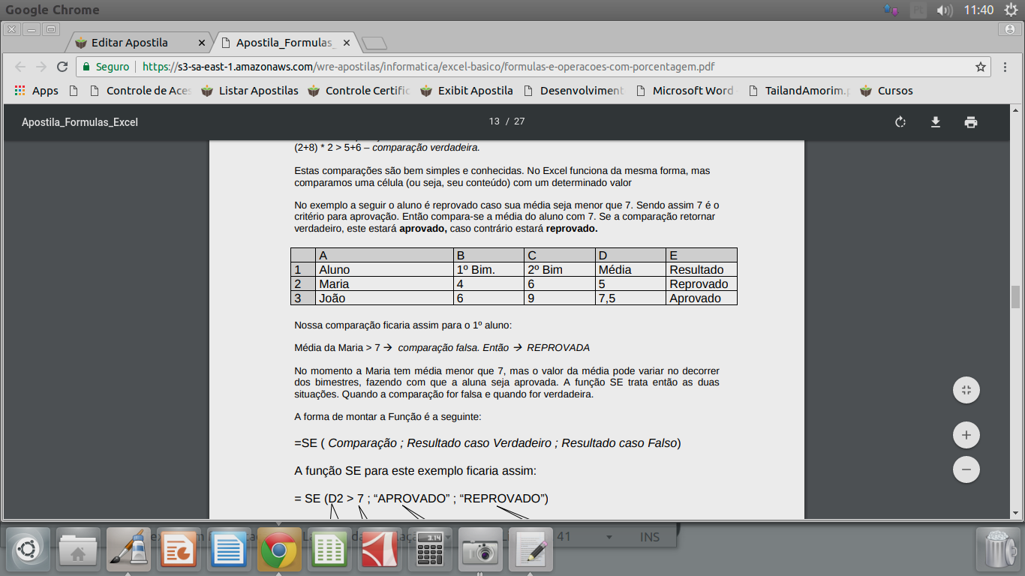Download the PDF file
Screen dimensions: 1025x576
[x=936, y=122]
